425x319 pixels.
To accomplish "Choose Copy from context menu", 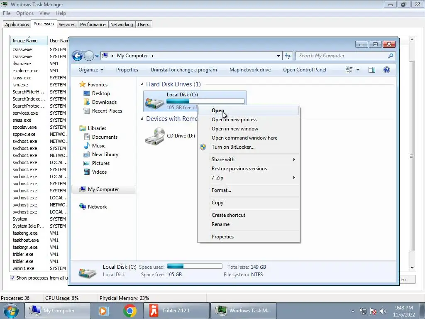I will (x=249, y=203).
